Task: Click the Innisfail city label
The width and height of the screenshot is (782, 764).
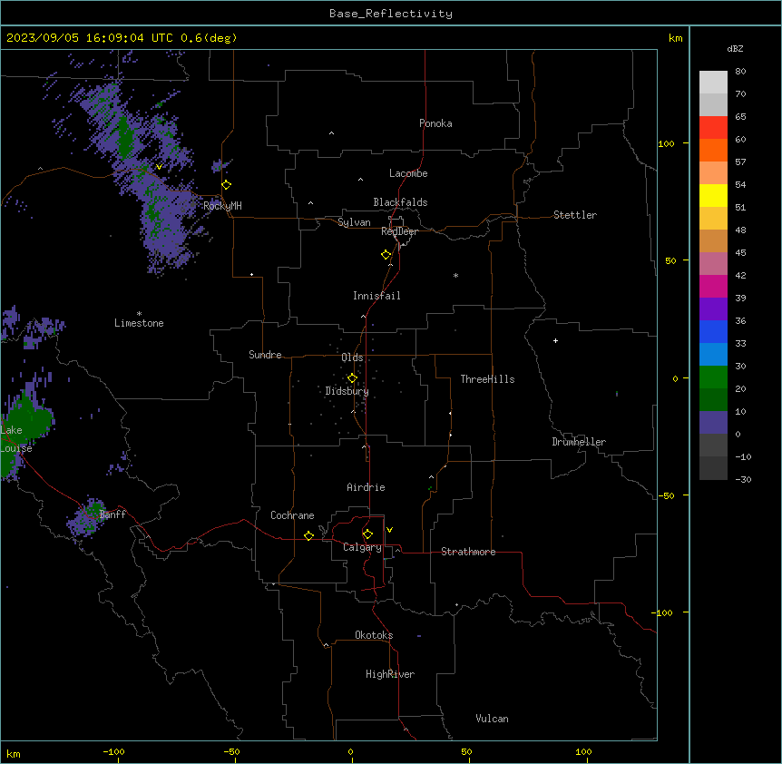Action: tap(376, 296)
